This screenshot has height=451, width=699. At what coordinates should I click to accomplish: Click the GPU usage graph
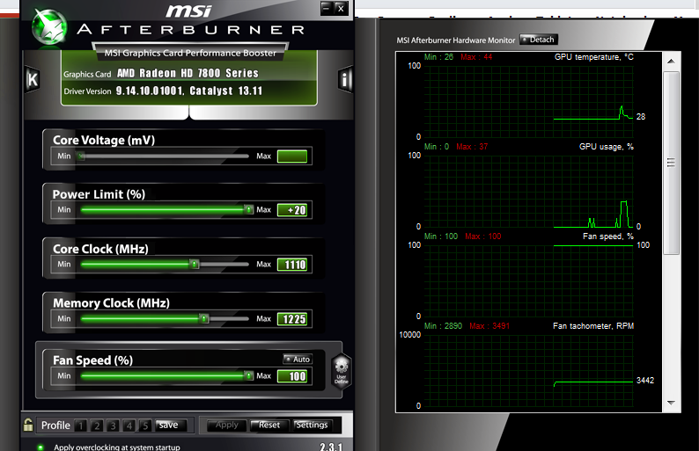[x=528, y=192]
